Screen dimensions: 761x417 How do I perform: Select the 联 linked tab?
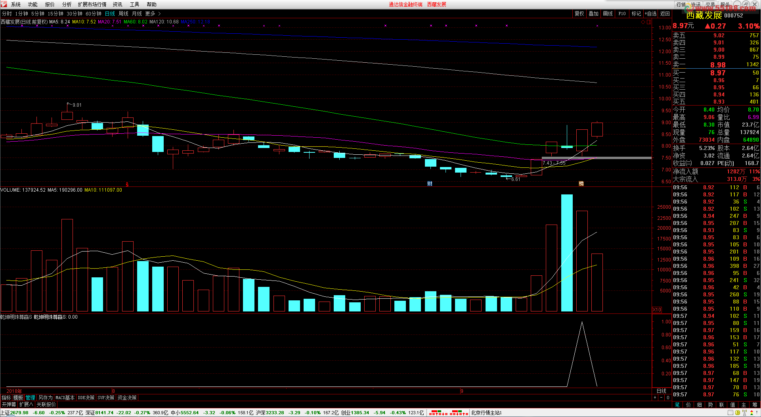pyautogui.click(x=721, y=405)
